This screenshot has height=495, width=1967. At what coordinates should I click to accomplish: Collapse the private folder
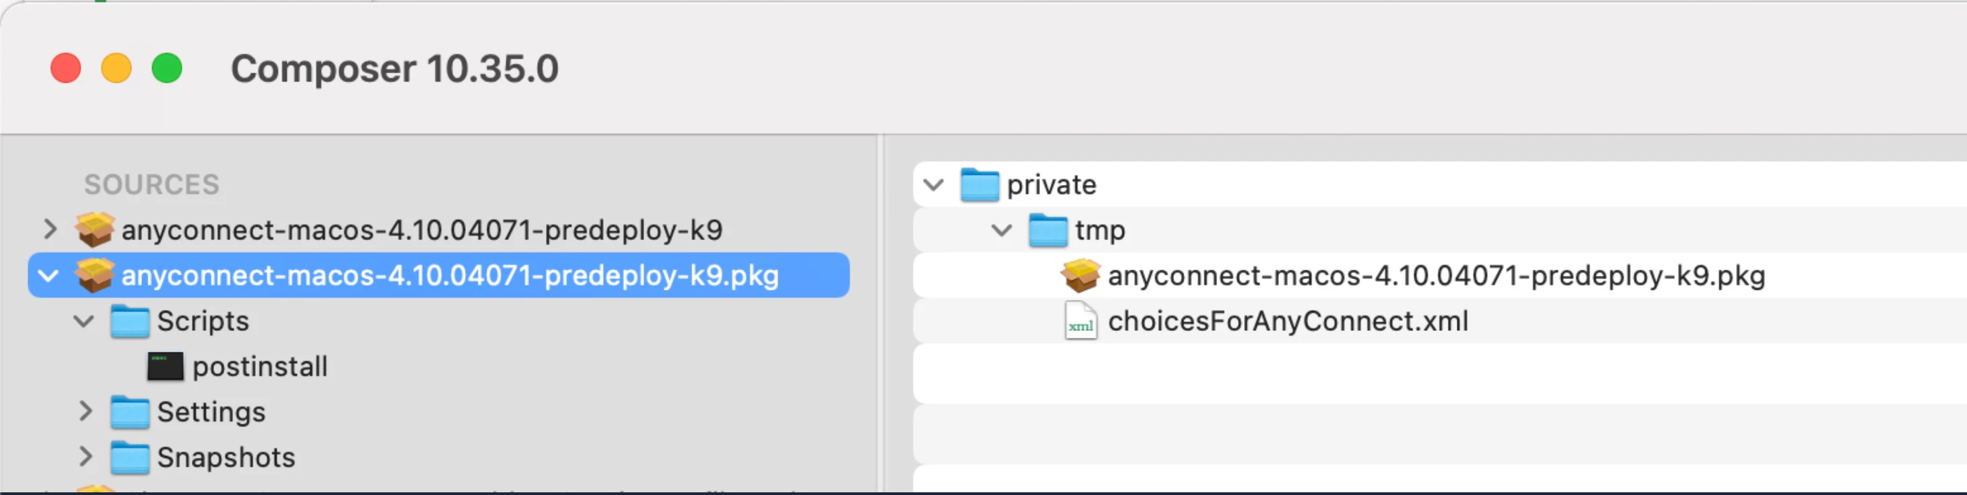coord(933,184)
